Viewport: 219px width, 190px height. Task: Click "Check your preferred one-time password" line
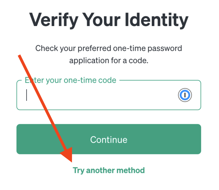point(109,48)
